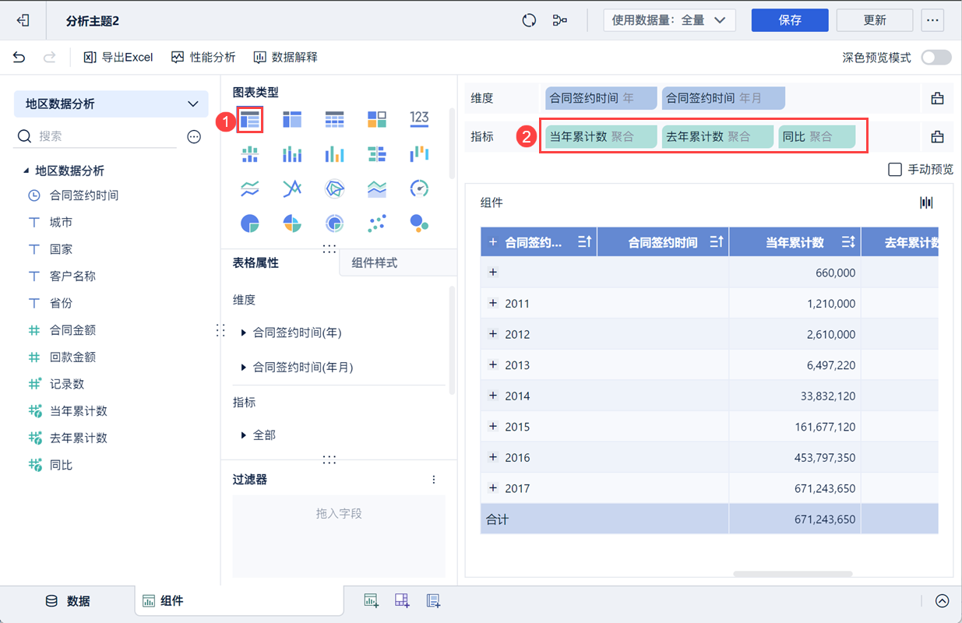This screenshot has width=962, height=623.
Task: Click the dimension row toolbox icon
Action: pos(937,98)
